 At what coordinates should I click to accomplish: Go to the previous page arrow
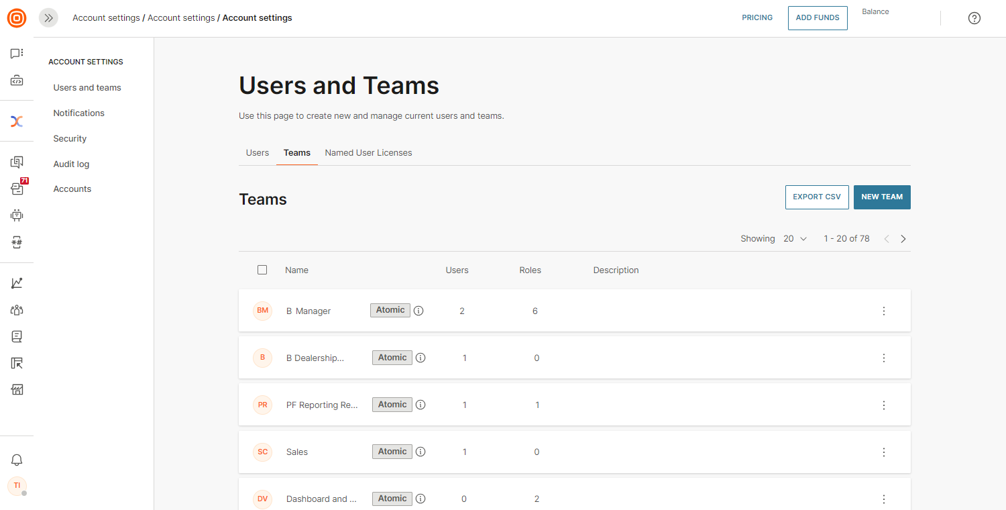point(887,239)
